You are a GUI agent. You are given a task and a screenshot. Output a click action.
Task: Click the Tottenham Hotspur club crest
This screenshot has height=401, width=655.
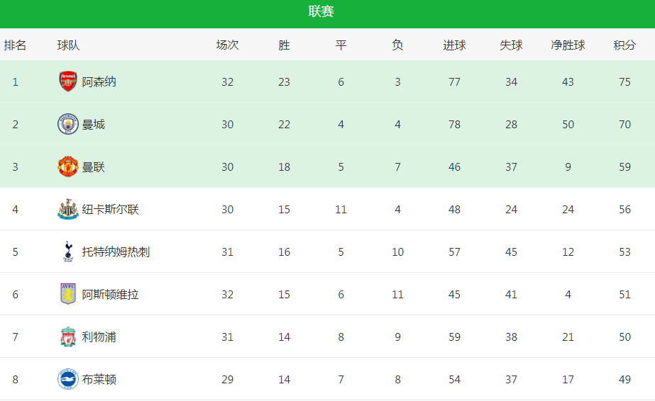[68, 252]
